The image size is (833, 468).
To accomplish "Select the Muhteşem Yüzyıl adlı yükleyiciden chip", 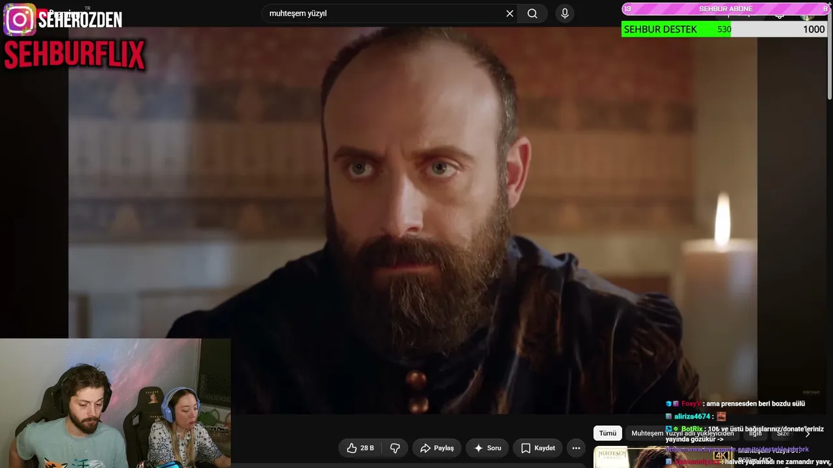I will click(682, 434).
